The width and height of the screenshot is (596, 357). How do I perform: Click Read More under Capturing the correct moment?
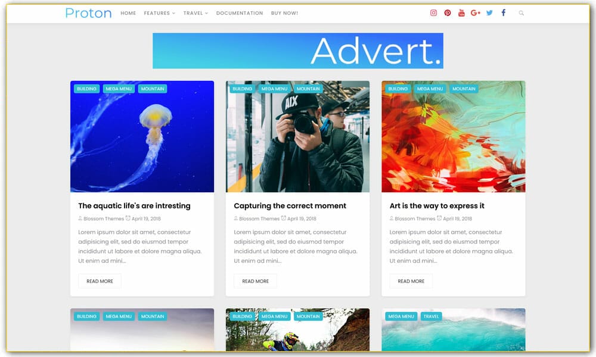coord(256,281)
